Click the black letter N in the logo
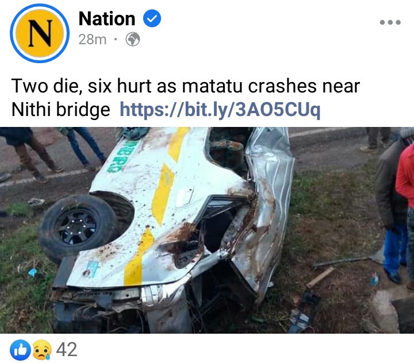 click(40, 33)
